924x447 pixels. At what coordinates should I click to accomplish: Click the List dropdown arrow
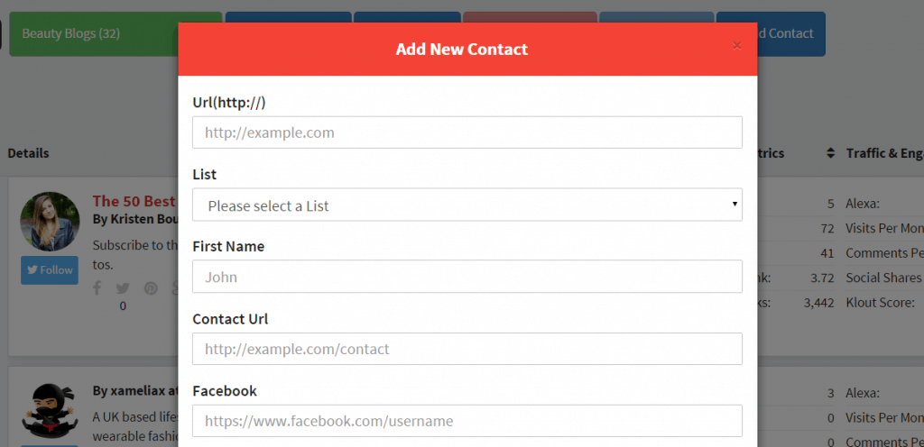(x=735, y=204)
